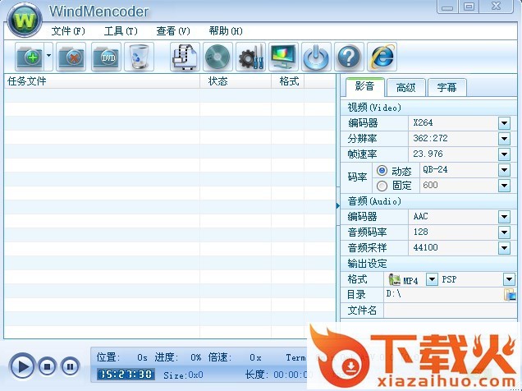The width and height of the screenshot is (522, 391).
Task: Click the 视频(Video) section header
Action: (x=428, y=108)
